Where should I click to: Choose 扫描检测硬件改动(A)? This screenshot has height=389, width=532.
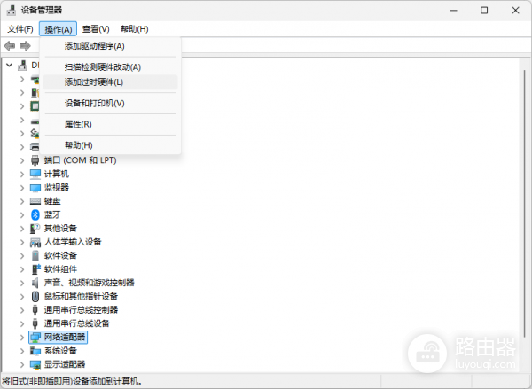click(x=110, y=67)
